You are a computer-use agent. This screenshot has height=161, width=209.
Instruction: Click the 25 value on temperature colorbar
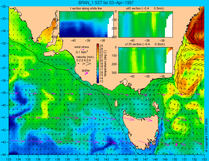click(101, 46)
